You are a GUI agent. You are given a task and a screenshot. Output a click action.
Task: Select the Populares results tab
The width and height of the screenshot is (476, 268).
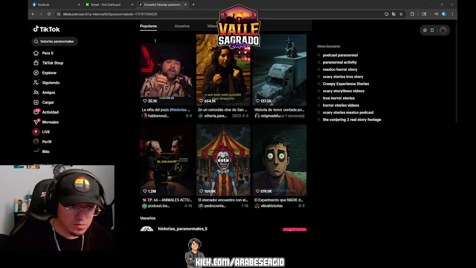click(148, 26)
